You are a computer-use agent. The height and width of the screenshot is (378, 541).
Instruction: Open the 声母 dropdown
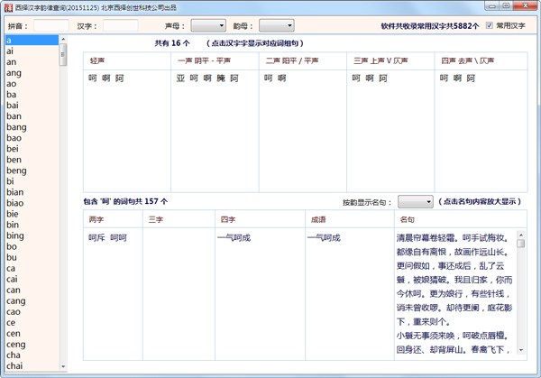pos(208,25)
